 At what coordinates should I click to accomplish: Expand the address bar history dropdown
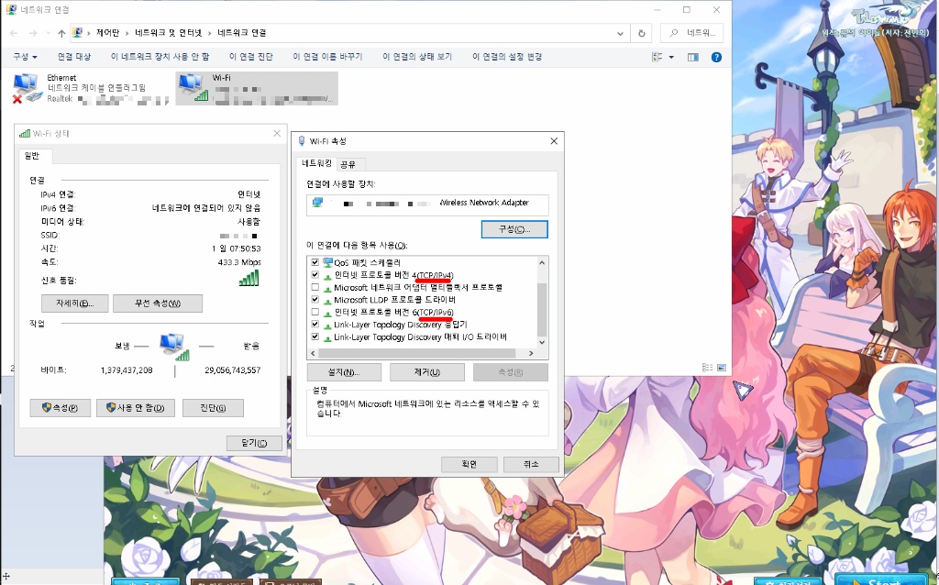pos(621,33)
